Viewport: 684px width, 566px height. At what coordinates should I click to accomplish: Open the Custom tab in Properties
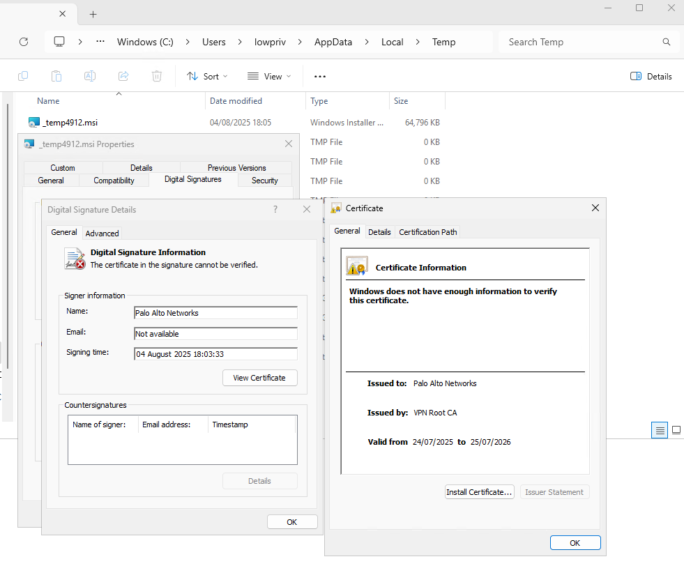point(63,168)
